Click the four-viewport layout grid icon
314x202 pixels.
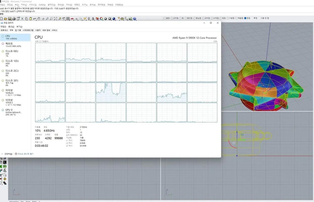[68, 19]
